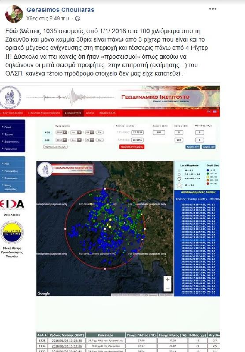Open post options via the three-dots icon
Image resolution: width=245 pixels, height=352 pixels.
(x=213, y=9)
